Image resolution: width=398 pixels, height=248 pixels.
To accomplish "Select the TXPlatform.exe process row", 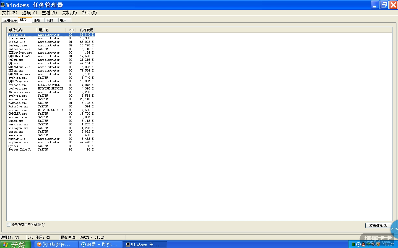I will 51,52.
